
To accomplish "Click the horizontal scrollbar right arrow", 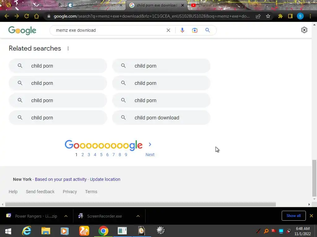I will point(309,204).
